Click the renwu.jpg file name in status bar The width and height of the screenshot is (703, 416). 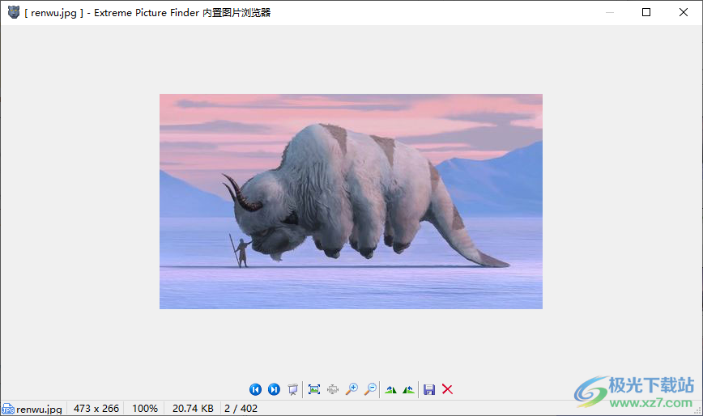[x=39, y=409]
